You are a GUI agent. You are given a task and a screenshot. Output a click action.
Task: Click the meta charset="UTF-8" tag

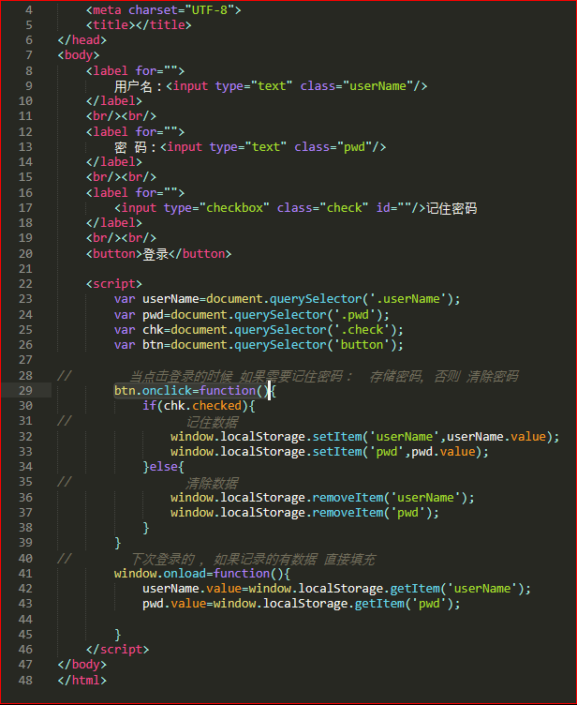(x=164, y=10)
